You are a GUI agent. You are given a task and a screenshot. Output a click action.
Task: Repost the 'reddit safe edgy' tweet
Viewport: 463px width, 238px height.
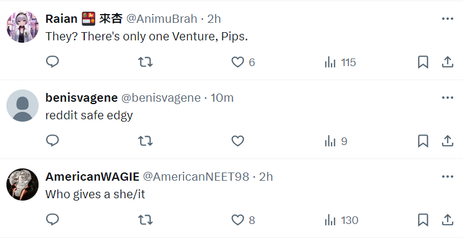point(146,141)
